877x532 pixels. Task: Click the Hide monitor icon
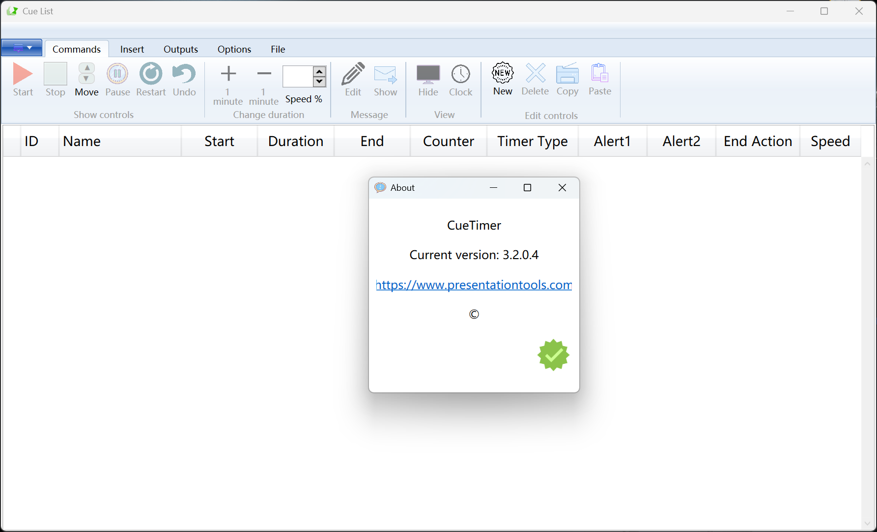tap(428, 74)
